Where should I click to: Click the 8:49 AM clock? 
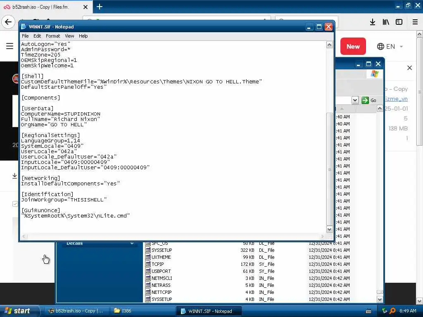click(408, 311)
